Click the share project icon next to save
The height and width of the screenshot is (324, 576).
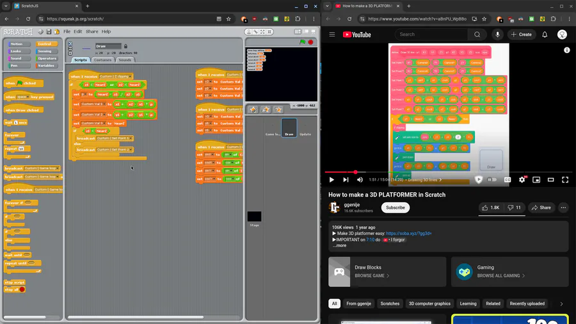pos(57,32)
